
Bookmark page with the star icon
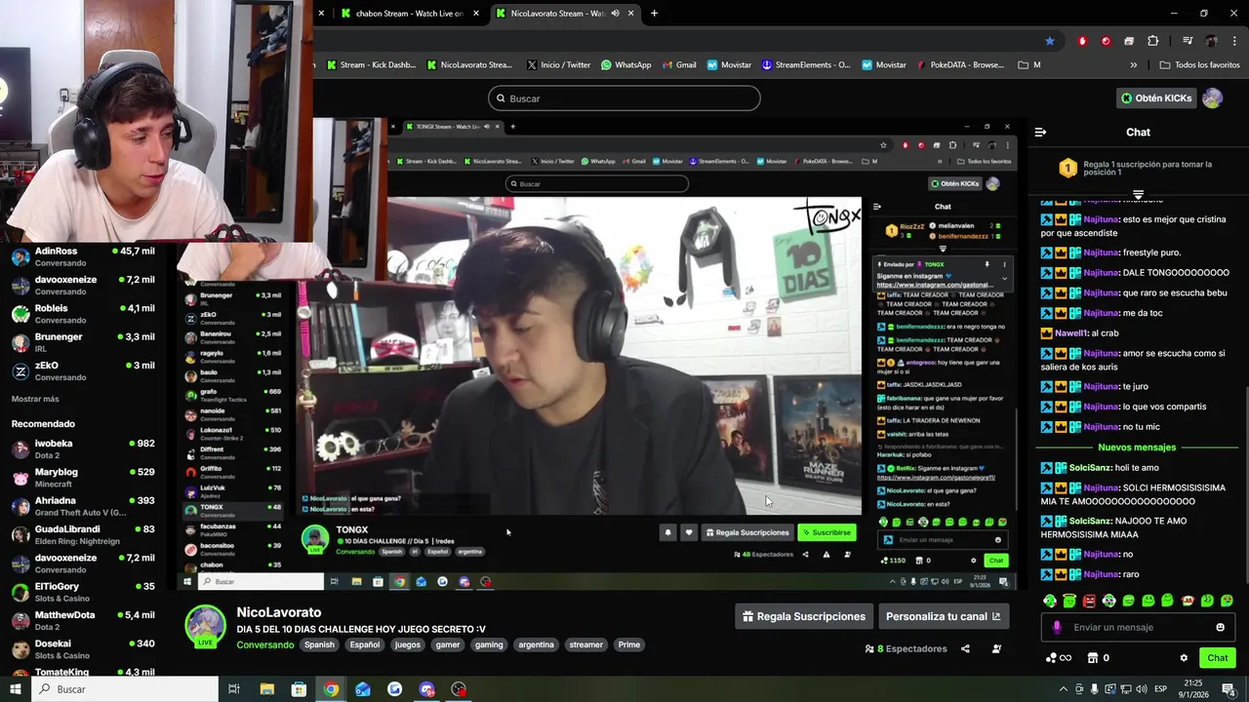pyautogui.click(x=1050, y=41)
